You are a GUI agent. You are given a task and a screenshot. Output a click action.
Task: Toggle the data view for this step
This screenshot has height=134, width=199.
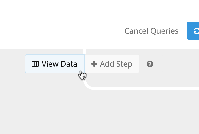coord(55,64)
